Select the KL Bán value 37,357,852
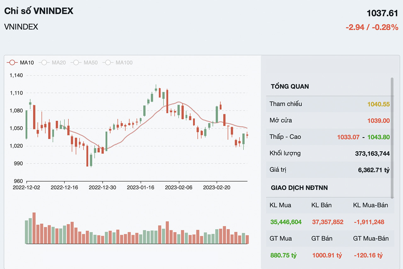Screen dimensions: 403x269 328,222
